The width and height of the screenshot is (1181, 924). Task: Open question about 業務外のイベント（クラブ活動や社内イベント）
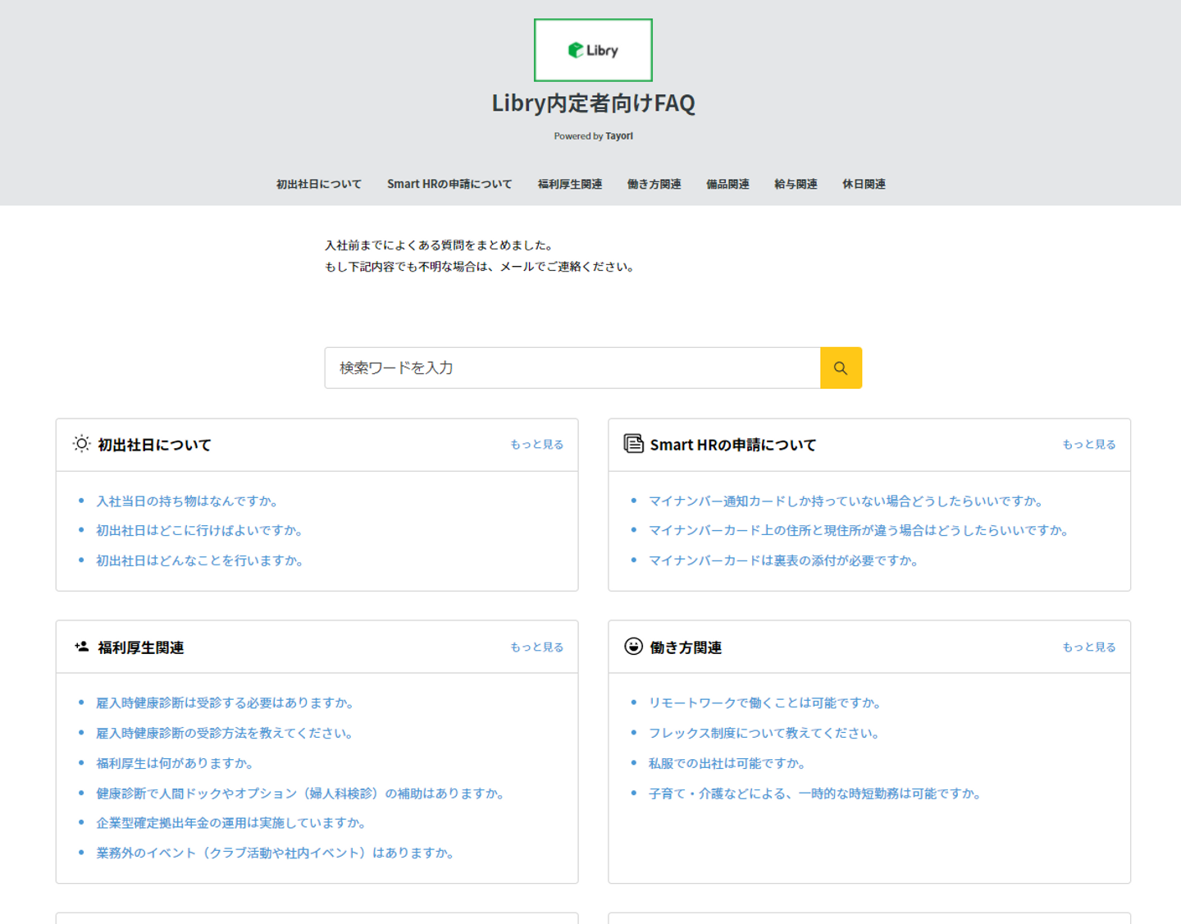[x=277, y=853]
